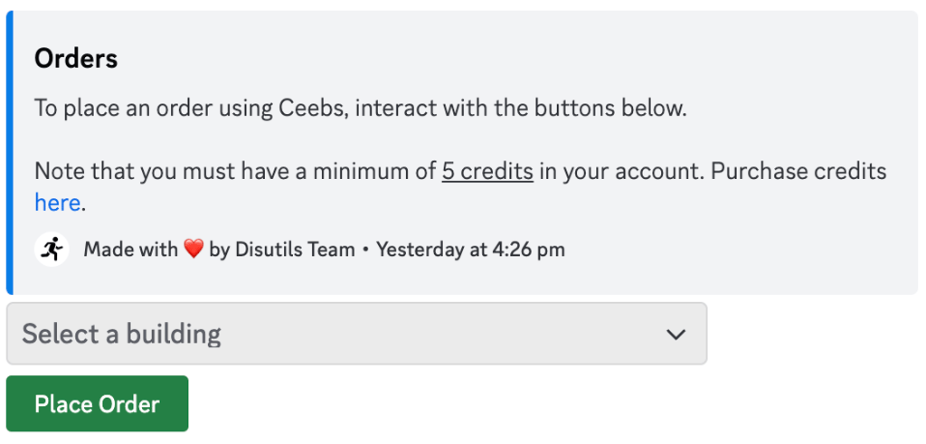Click the "To place an order" sentence start

[99, 109]
